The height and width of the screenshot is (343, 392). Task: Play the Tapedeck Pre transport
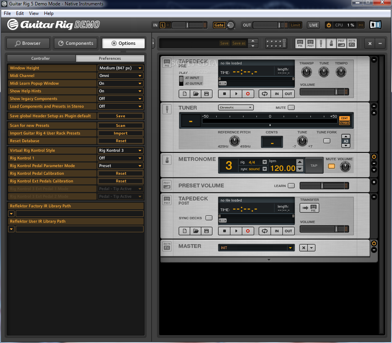click(x=236, y=94)
